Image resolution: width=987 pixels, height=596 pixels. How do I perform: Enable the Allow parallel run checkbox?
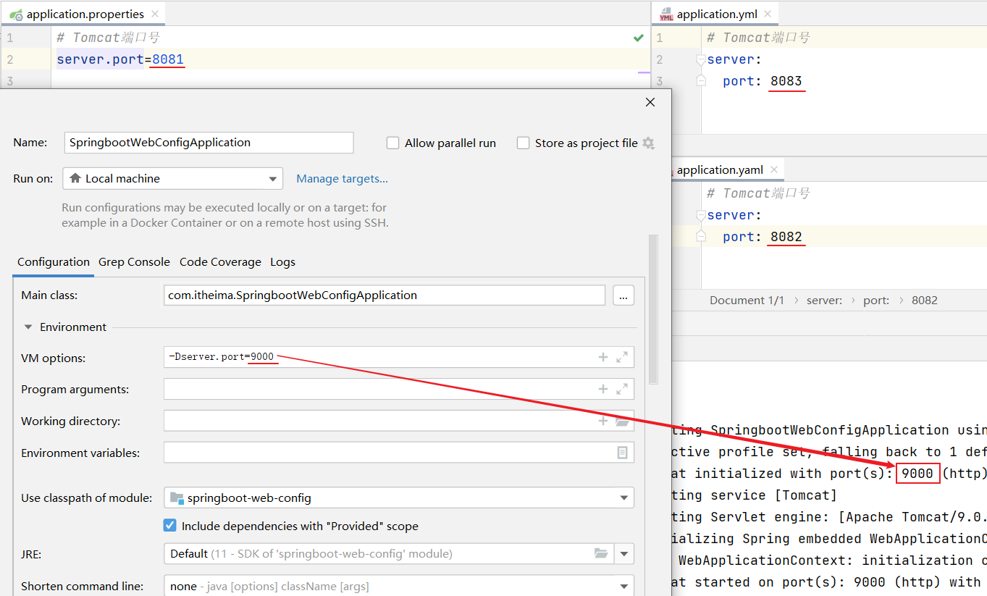coord(393,143)
